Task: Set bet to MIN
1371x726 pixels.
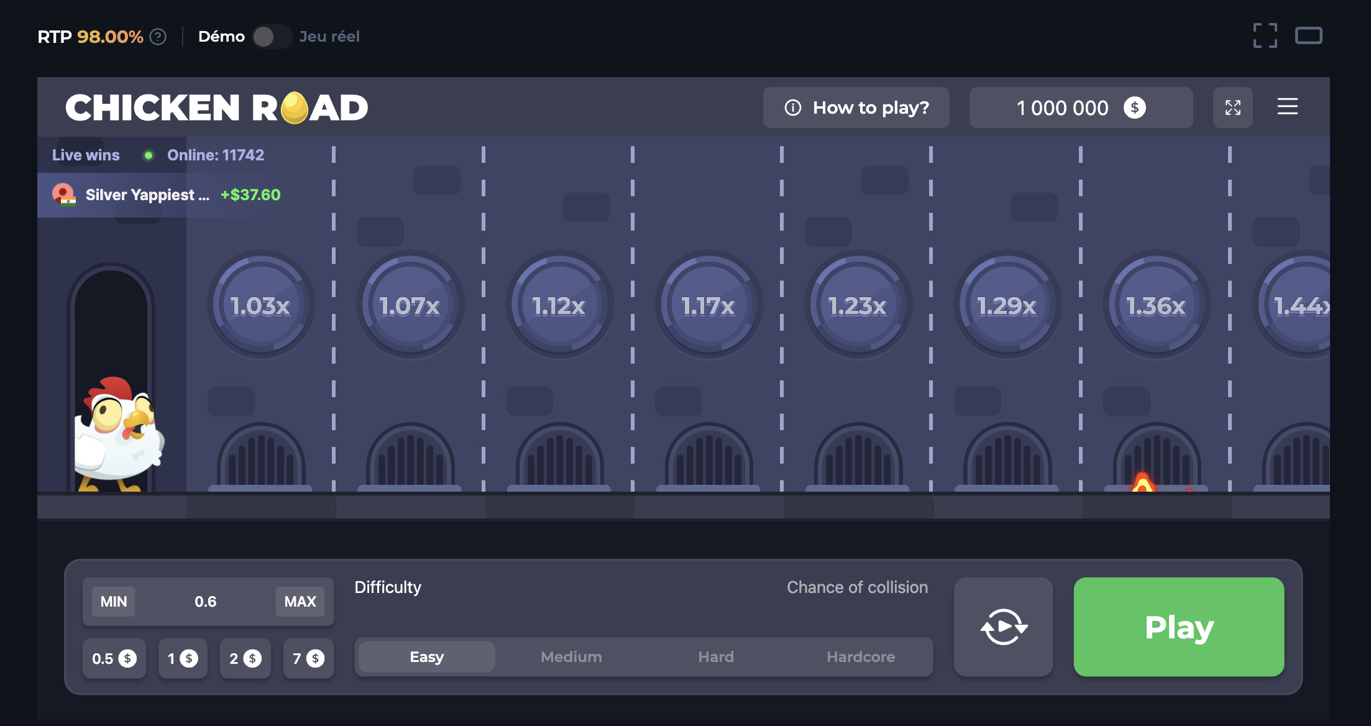Action: coord(114,602)
